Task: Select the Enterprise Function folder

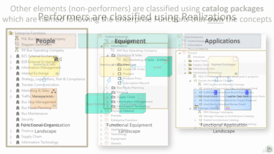Action: click(124, 120)
